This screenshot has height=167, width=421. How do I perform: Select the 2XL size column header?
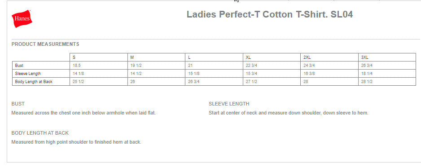point(329,57)
